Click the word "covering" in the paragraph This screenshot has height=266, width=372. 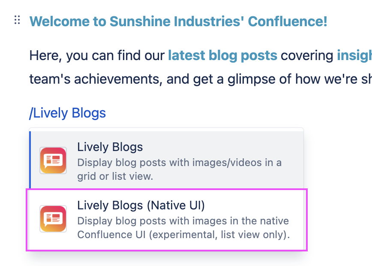point(307,55)
